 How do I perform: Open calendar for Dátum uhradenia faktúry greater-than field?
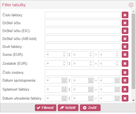pos(91,98)
